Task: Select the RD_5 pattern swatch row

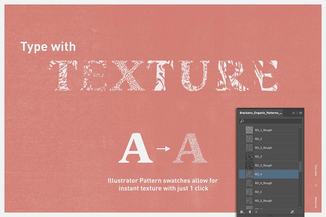Action: point(269,192)
